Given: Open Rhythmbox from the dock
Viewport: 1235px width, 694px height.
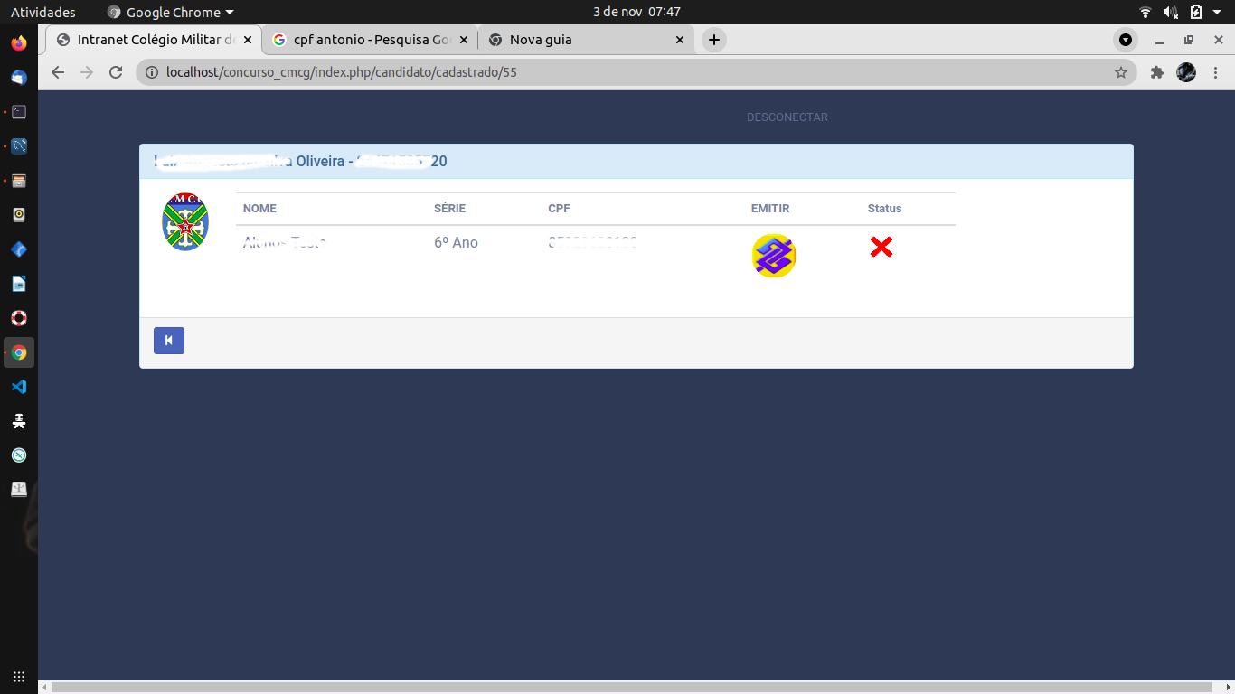Looking at the screenshot, I should pos(19,215).
